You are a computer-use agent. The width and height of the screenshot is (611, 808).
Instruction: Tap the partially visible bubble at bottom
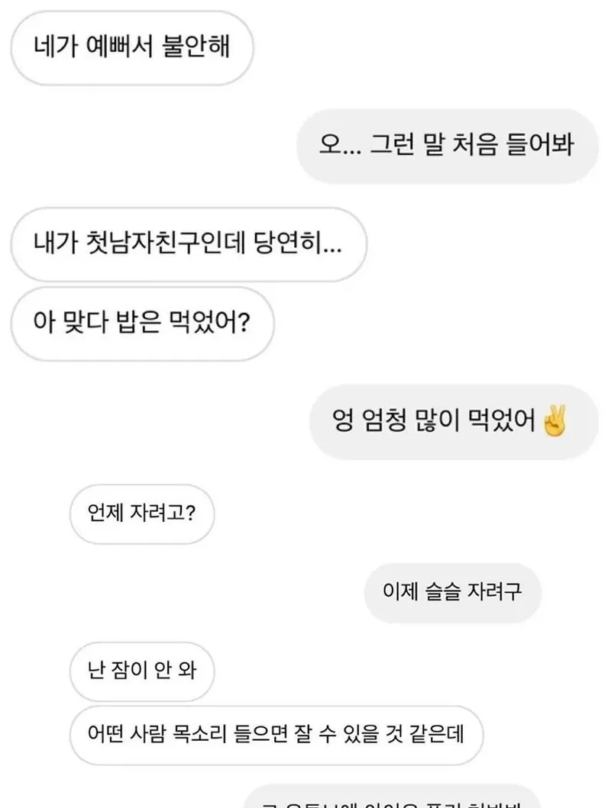click(391, 797)
